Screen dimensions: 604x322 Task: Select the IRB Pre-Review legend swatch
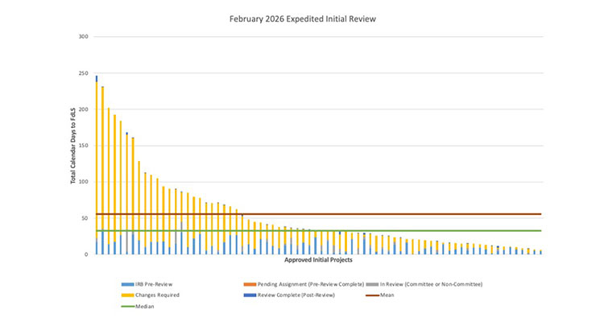point(128,285)
